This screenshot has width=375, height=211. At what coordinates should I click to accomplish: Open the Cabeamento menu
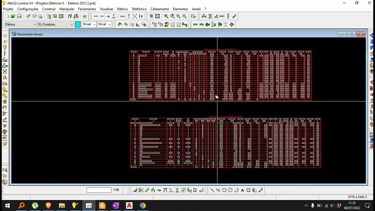coord(160,9)
